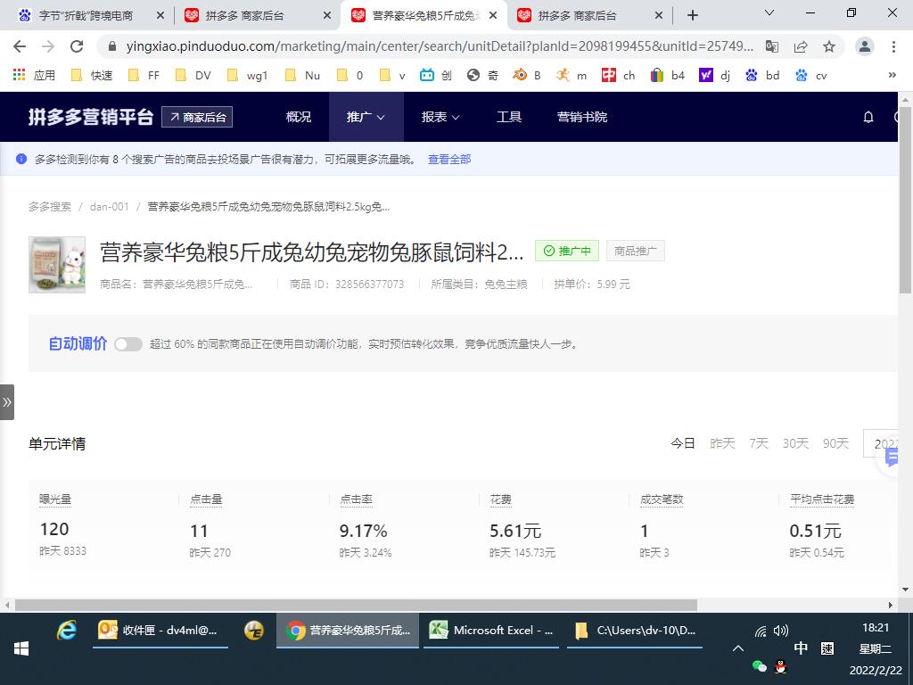Click the 查看全部 link
The width and height of the screenshot is (913, 685).
coord(449,159)
